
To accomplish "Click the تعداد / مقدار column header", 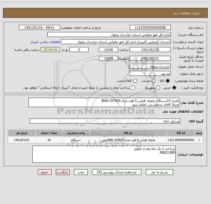I will [49, 133].
